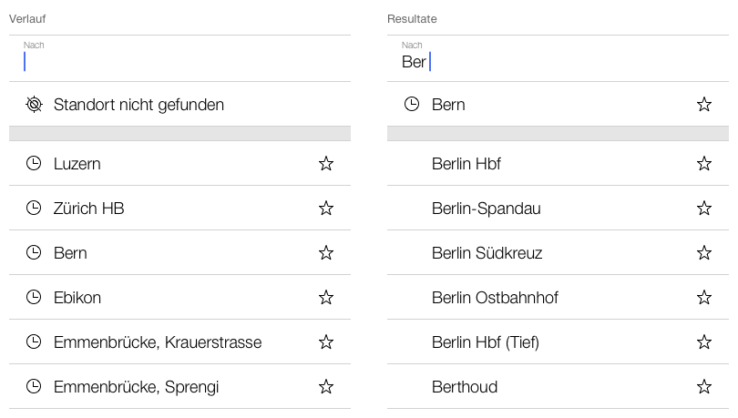
Task: Mark Berthoud as favorite using the star
Action: pos(703,387)
